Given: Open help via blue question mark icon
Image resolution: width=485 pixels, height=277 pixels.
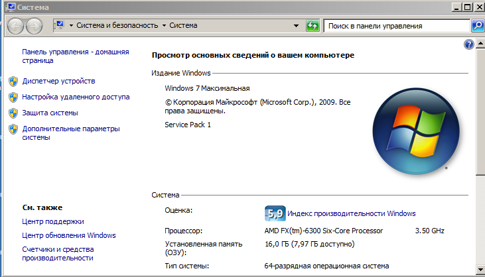Looking at the screenshot, I should point(470,44).
